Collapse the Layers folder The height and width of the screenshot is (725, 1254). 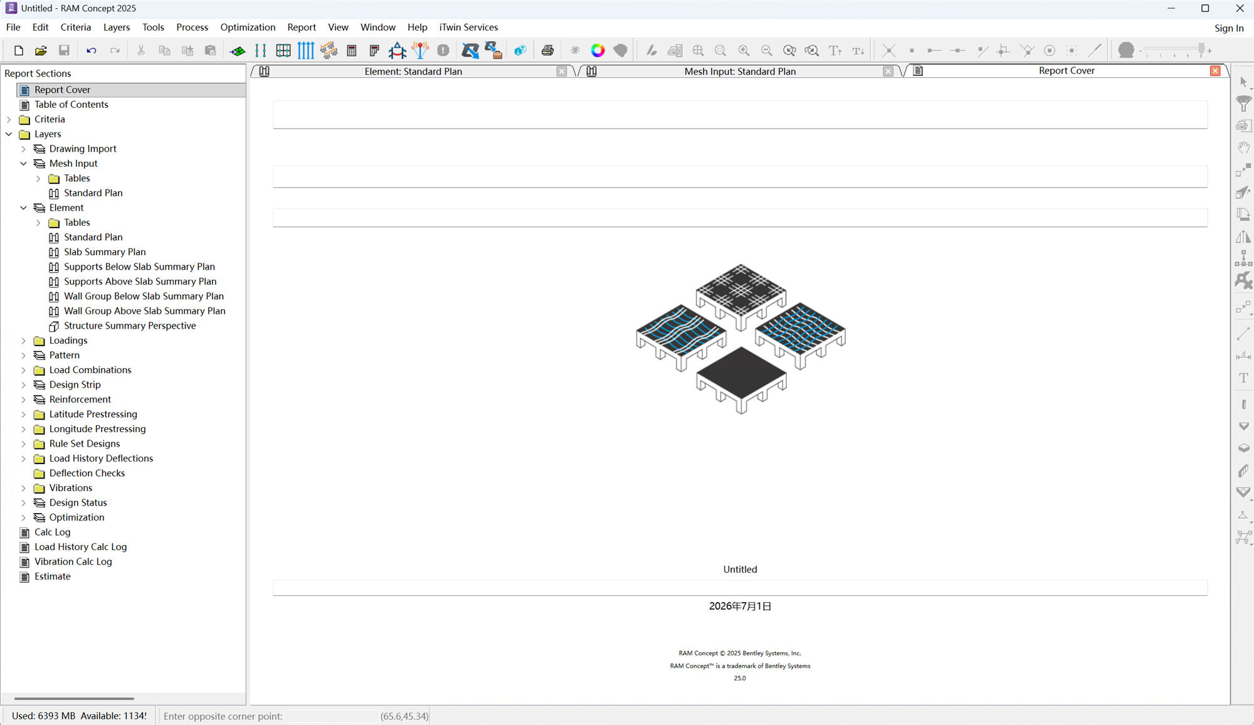9,134
